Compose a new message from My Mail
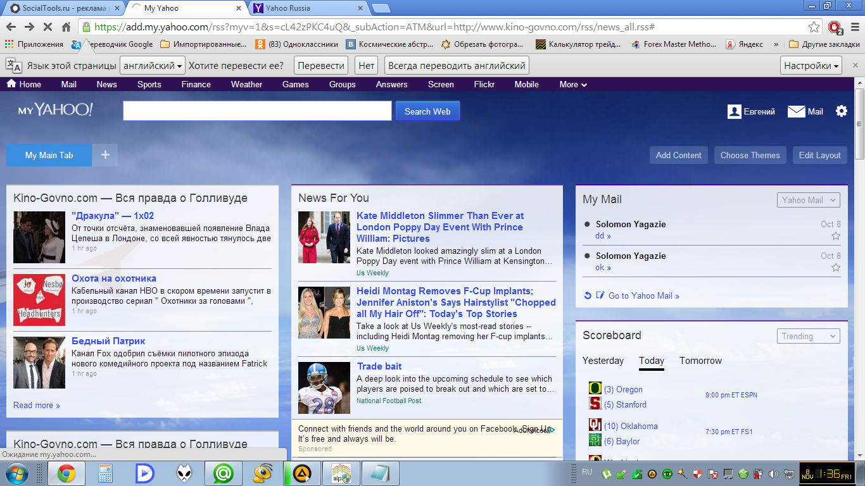 click(600, 296)
